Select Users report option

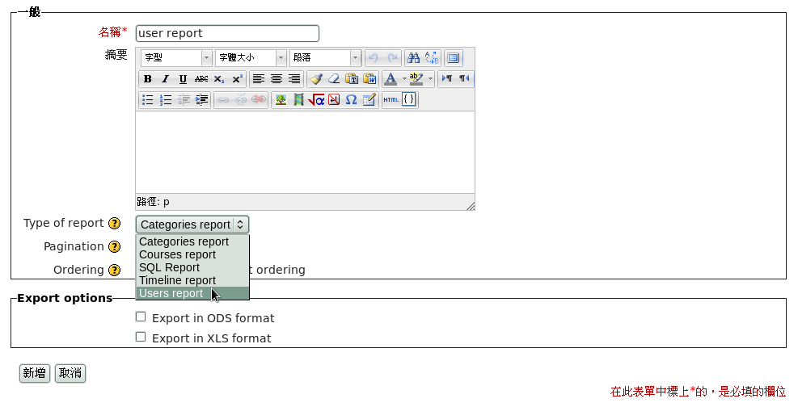[171, 293]
